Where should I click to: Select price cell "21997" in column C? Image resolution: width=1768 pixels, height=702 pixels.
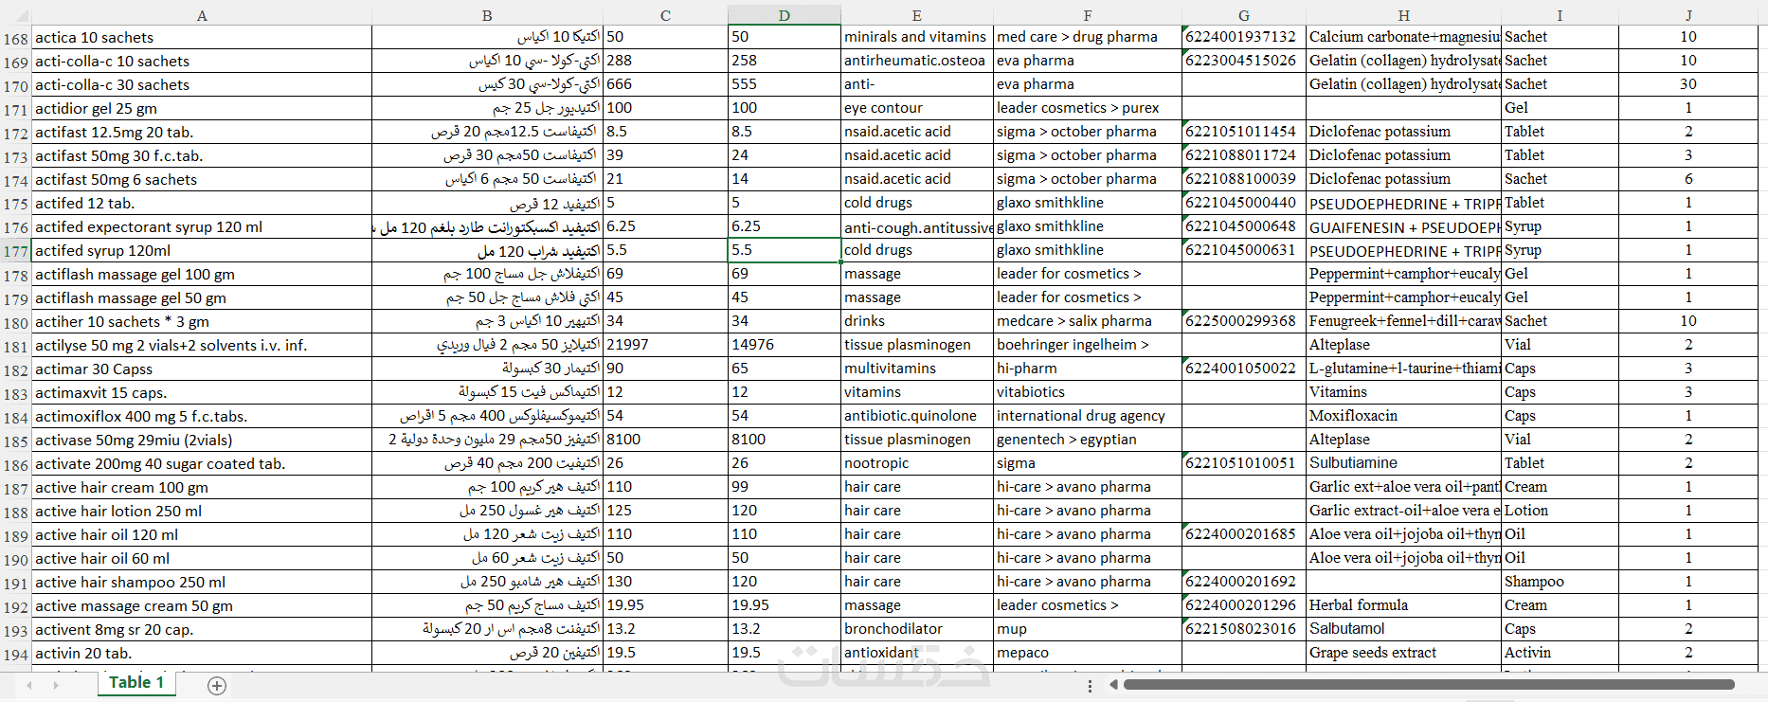point(665,345)
